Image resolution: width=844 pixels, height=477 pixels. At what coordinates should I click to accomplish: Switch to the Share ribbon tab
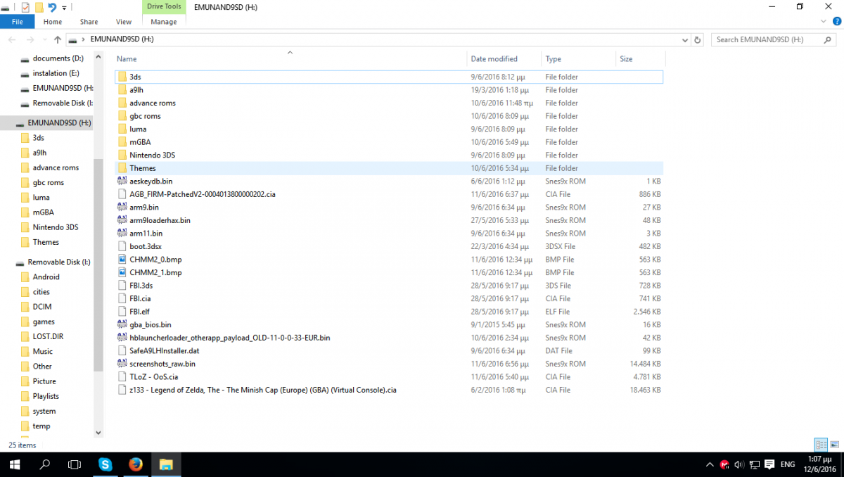[89, 22]
